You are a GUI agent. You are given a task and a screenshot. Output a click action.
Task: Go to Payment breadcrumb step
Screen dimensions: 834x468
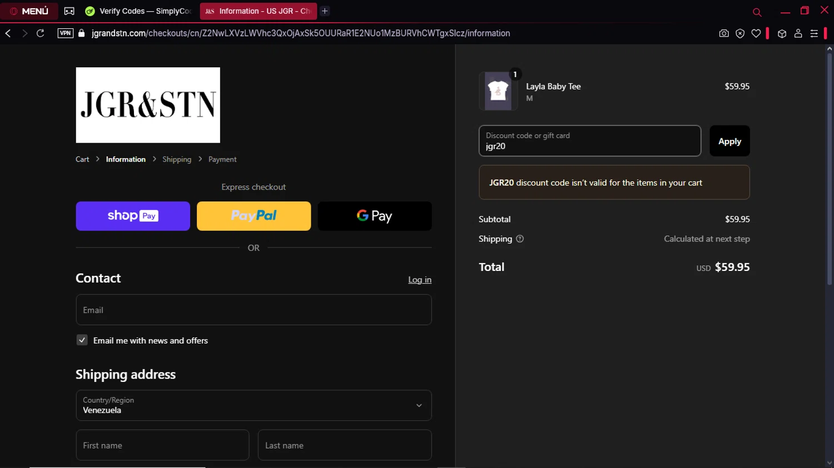pos(222,159)
